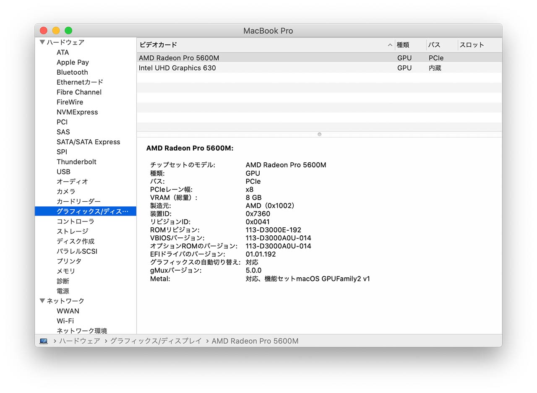The height and width of the screenshot is (393, 537).
Task: Close the MacBook Pro window
Action: 44,31
